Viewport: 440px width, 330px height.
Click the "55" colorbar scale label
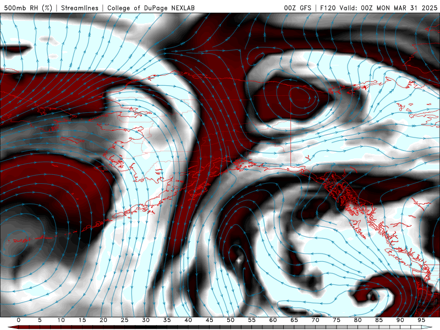(x=252, y=320)
